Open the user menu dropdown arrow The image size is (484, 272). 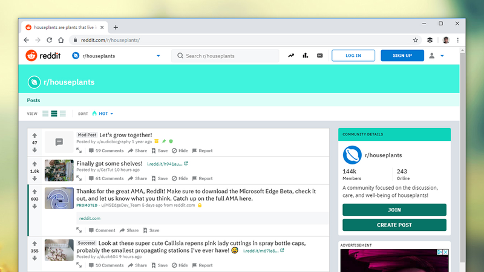[x=442, y=56]
